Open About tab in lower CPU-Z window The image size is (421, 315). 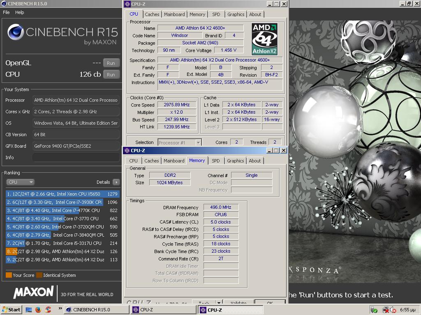click(255, 161)
